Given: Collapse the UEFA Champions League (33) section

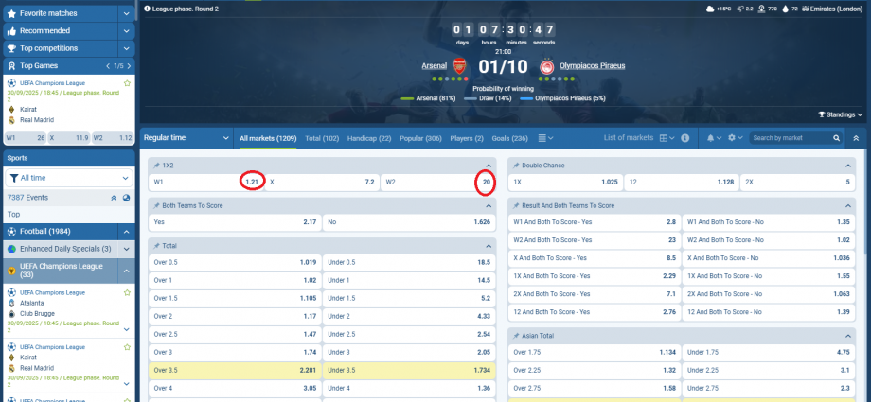Looking at the screenshot, I should (127, 271).
